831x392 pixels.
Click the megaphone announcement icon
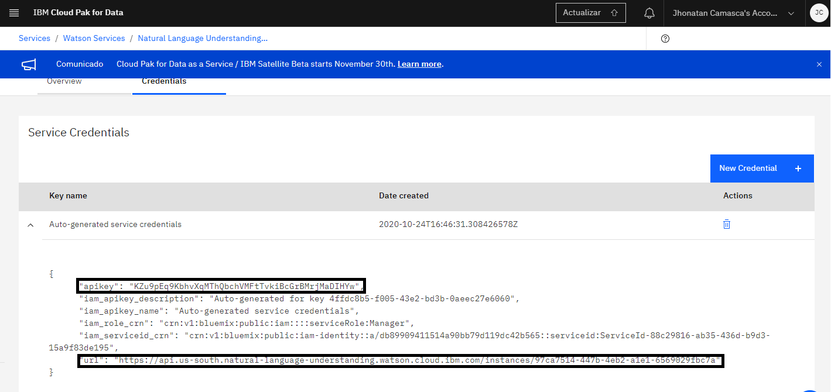click(x=29, y=64)
